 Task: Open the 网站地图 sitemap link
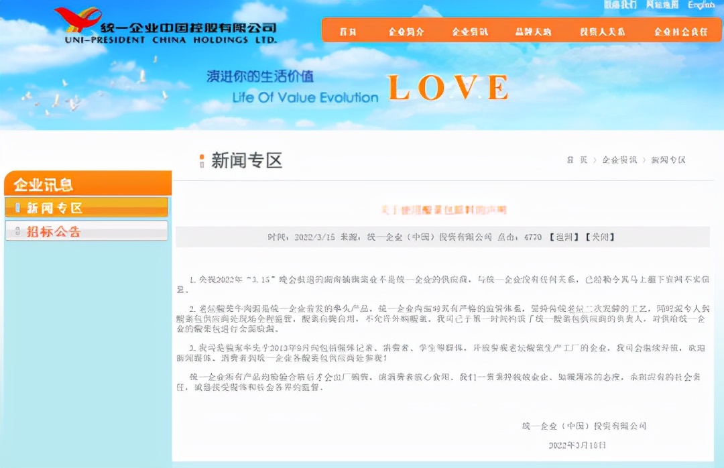coord(662,5)
